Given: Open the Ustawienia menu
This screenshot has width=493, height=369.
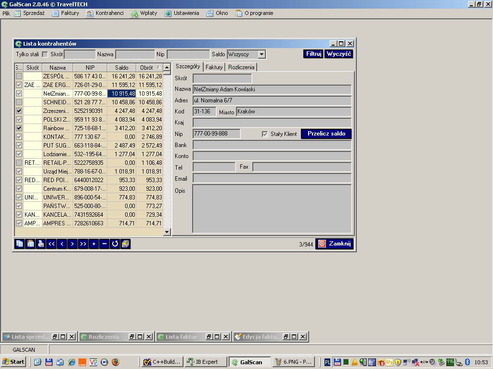Looking at the screenshot, I should (182, 13).
